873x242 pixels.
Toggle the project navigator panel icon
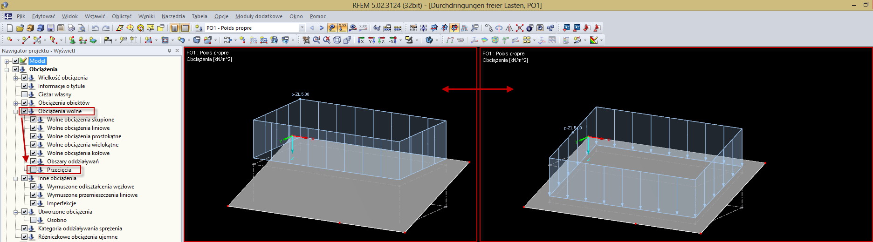174,28
